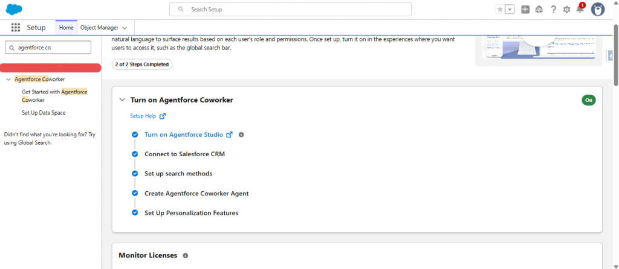Click the Connect to Salesforce CRM step
The image size is (619, 269).
pyautogui.click(x=185, y=154)
